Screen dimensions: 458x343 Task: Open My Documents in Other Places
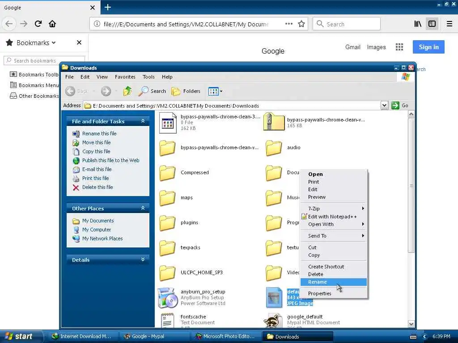point(98,221)
